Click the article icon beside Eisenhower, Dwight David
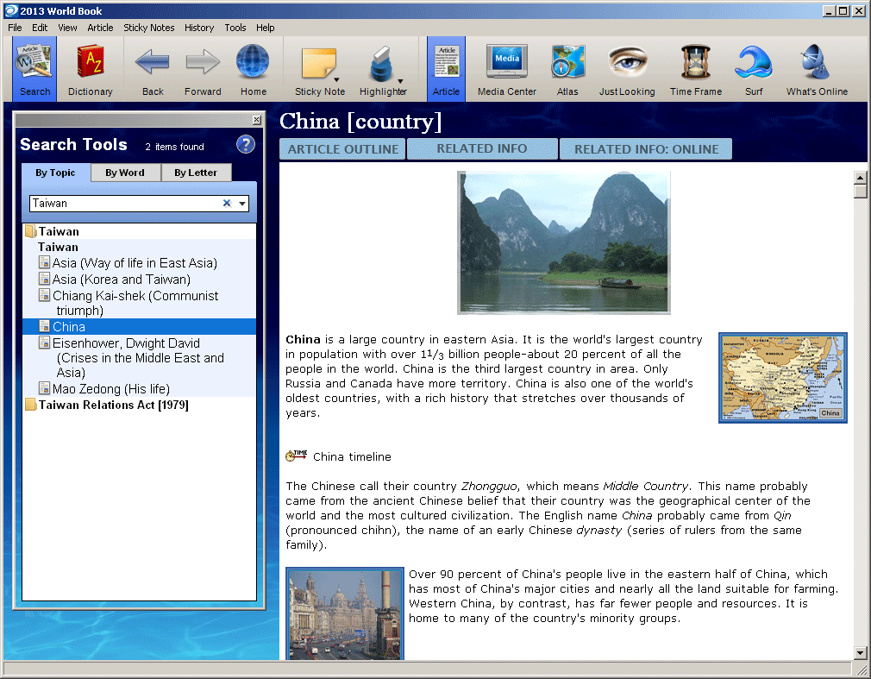Image resolution: width=871 pixels, height=679 pixels. (x=45, y=343)
